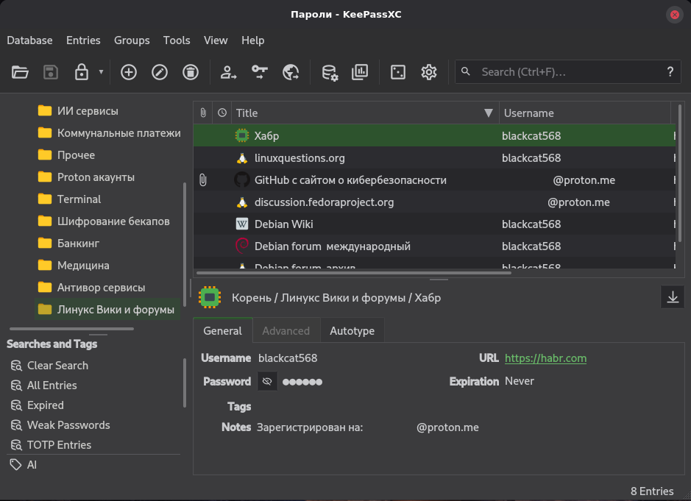691x501 pixels.
Task: Sort entries by Username column header
Action: pos(585,113)
